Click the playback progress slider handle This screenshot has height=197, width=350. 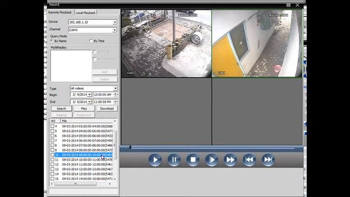click(130, 147)
